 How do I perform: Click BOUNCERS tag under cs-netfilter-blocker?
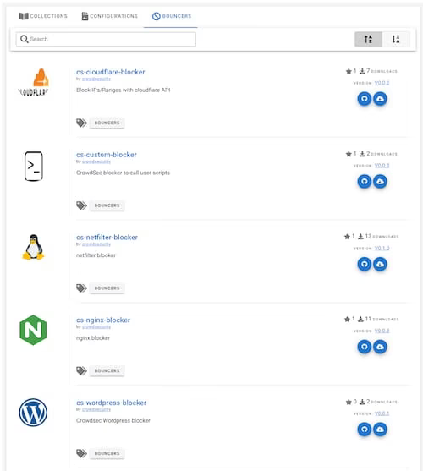[x=107, y=288]
